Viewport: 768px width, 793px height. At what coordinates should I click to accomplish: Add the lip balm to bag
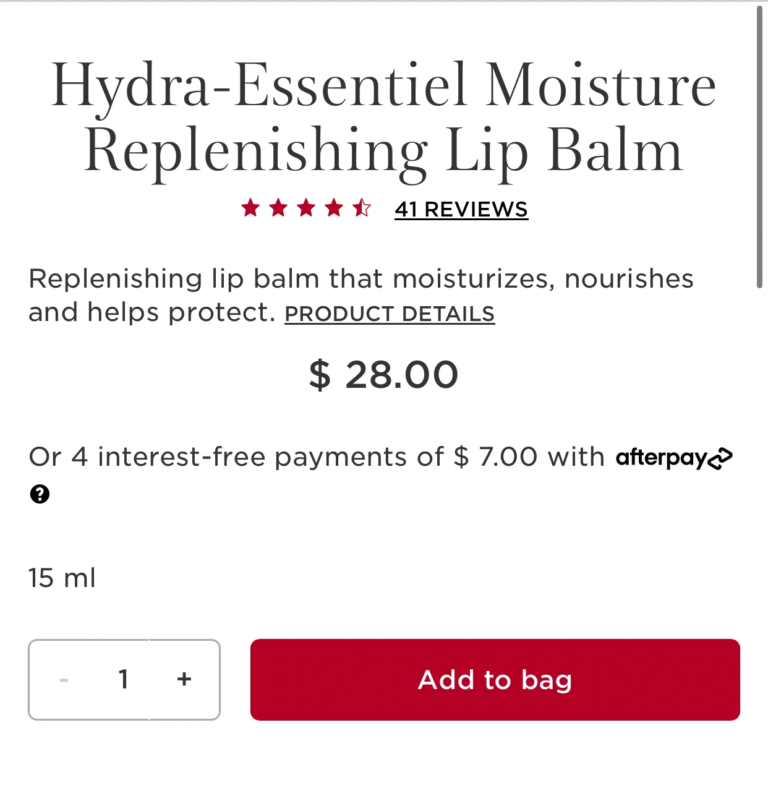coord(495,680)
